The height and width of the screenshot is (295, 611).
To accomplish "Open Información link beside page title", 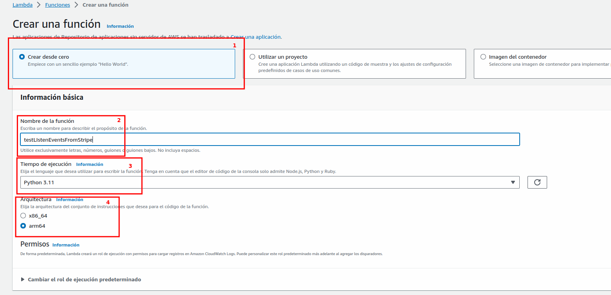I will coord(120,26).
